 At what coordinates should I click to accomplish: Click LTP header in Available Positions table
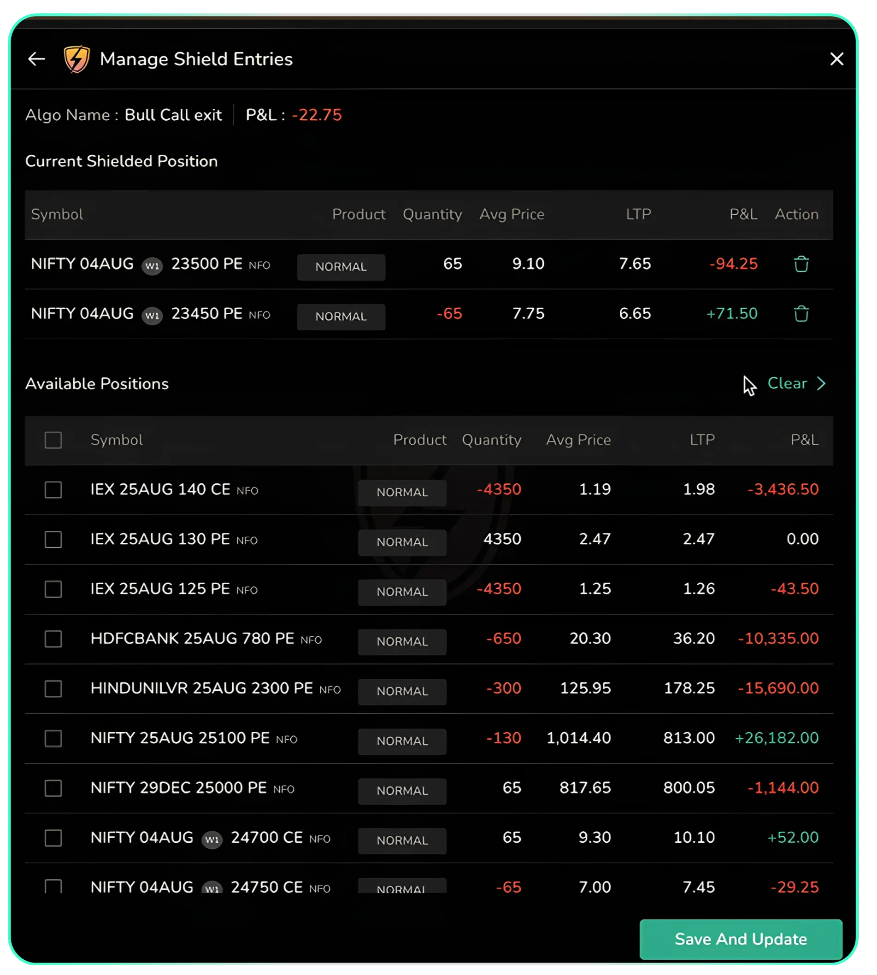[x=702, y=439]
